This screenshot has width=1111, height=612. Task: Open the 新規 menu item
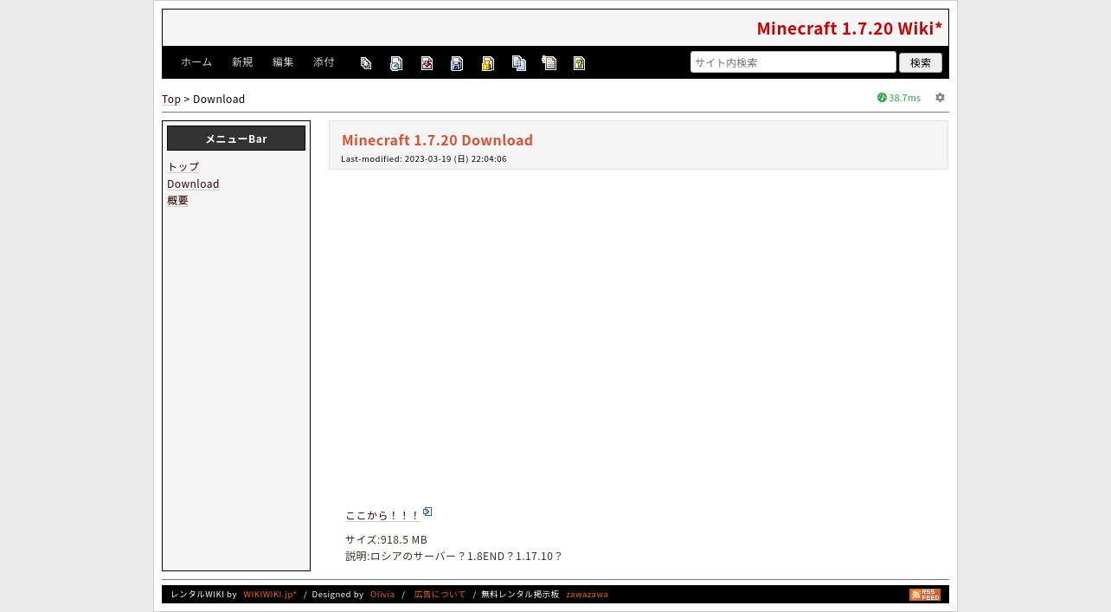point(242,62)
